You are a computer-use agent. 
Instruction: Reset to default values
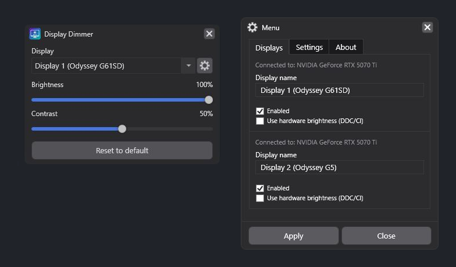(122, 150)
